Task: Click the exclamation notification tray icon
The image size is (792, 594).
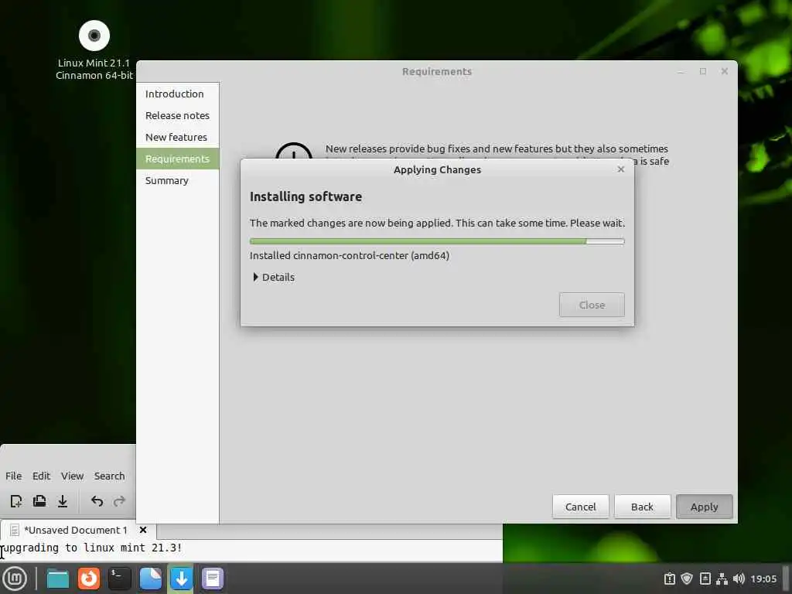Action: pyautogui.click(x=670, y=579)
